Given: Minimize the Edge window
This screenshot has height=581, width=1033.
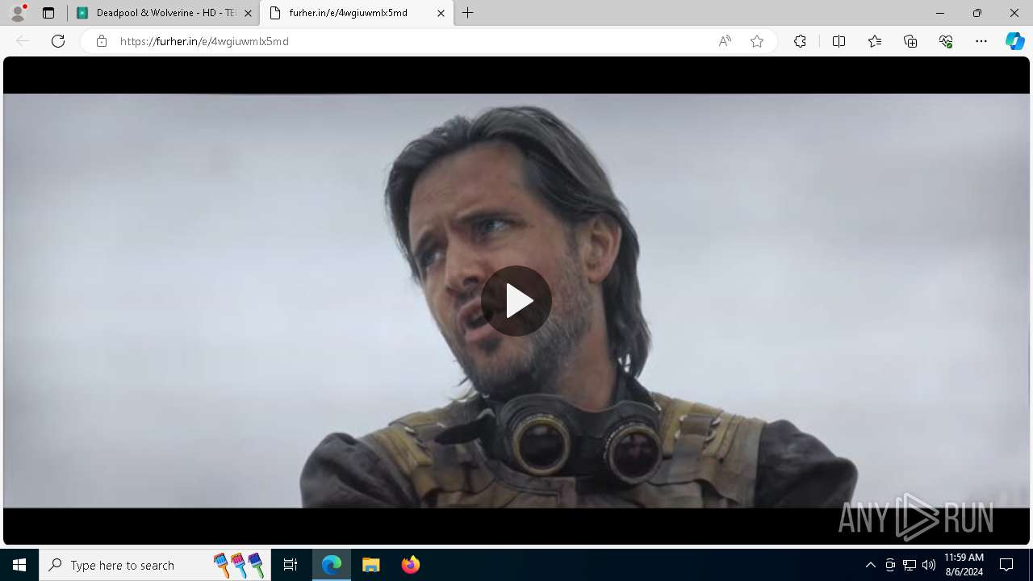Looking at the screenshot, I should click(939, 13).
